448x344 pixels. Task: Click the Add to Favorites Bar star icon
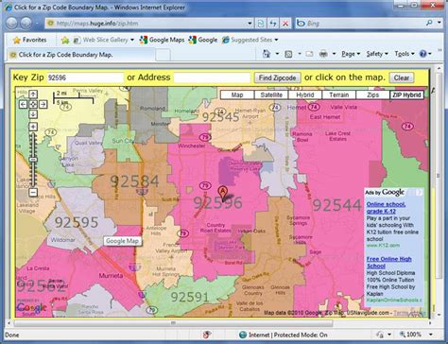coord(65,40)
